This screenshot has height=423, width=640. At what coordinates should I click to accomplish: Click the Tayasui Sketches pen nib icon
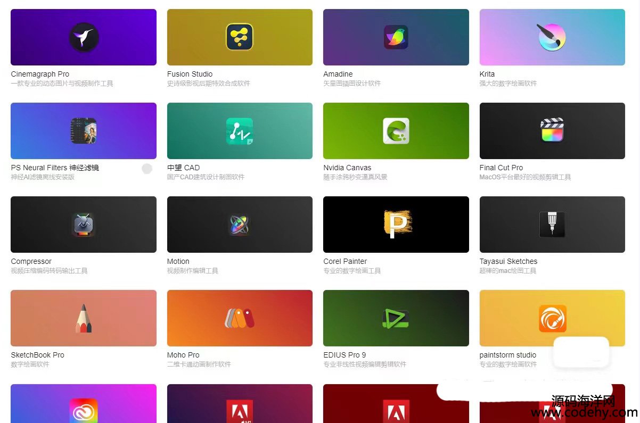pos(552,225)
